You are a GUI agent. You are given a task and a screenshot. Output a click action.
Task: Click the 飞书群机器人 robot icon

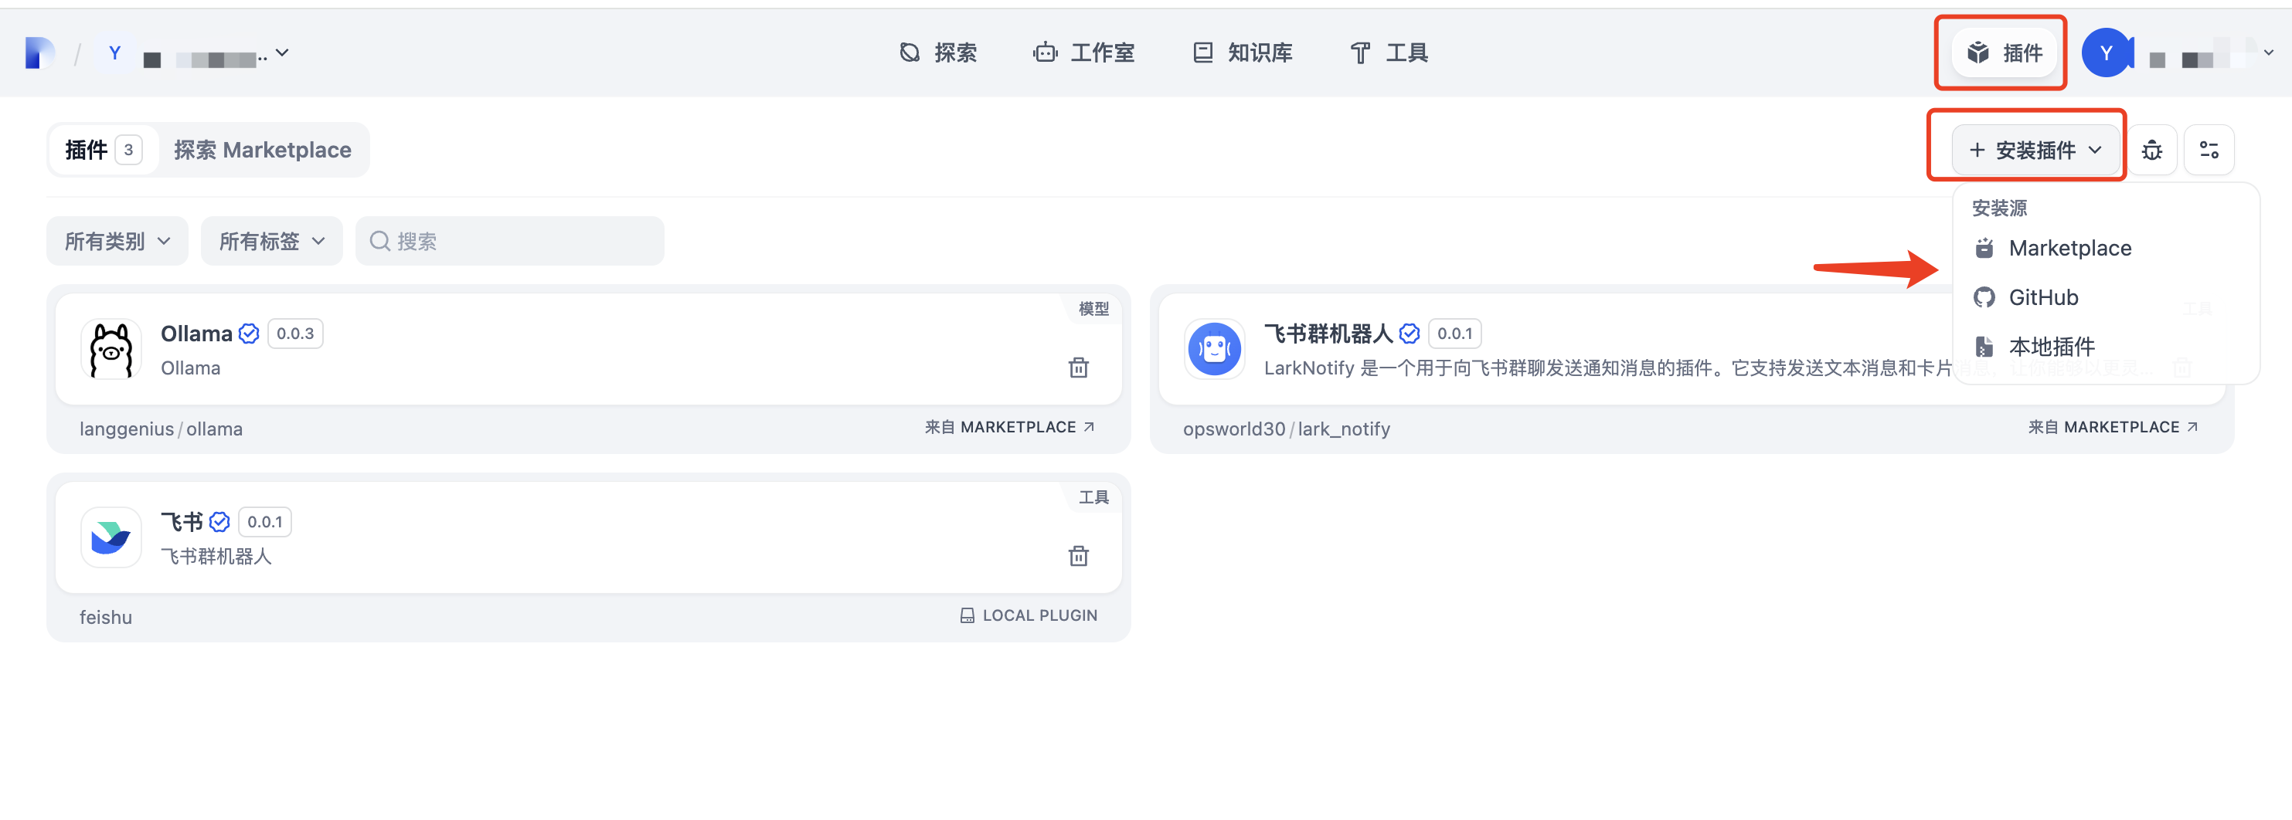1215,350
